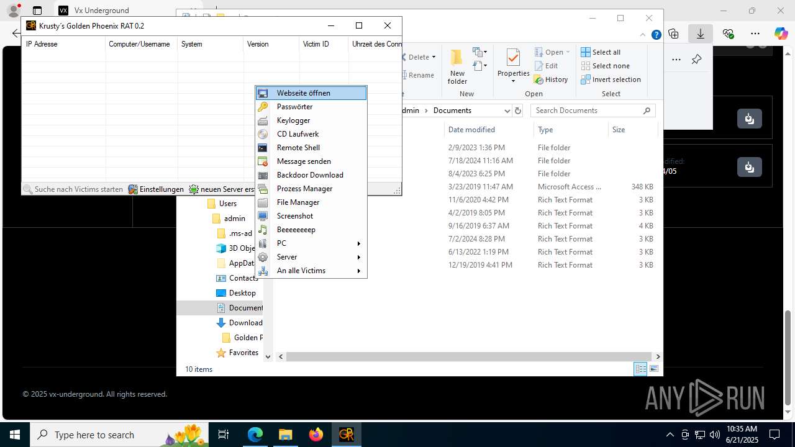
Task: Pick File Manager from context menu
Action: [311, 202]
